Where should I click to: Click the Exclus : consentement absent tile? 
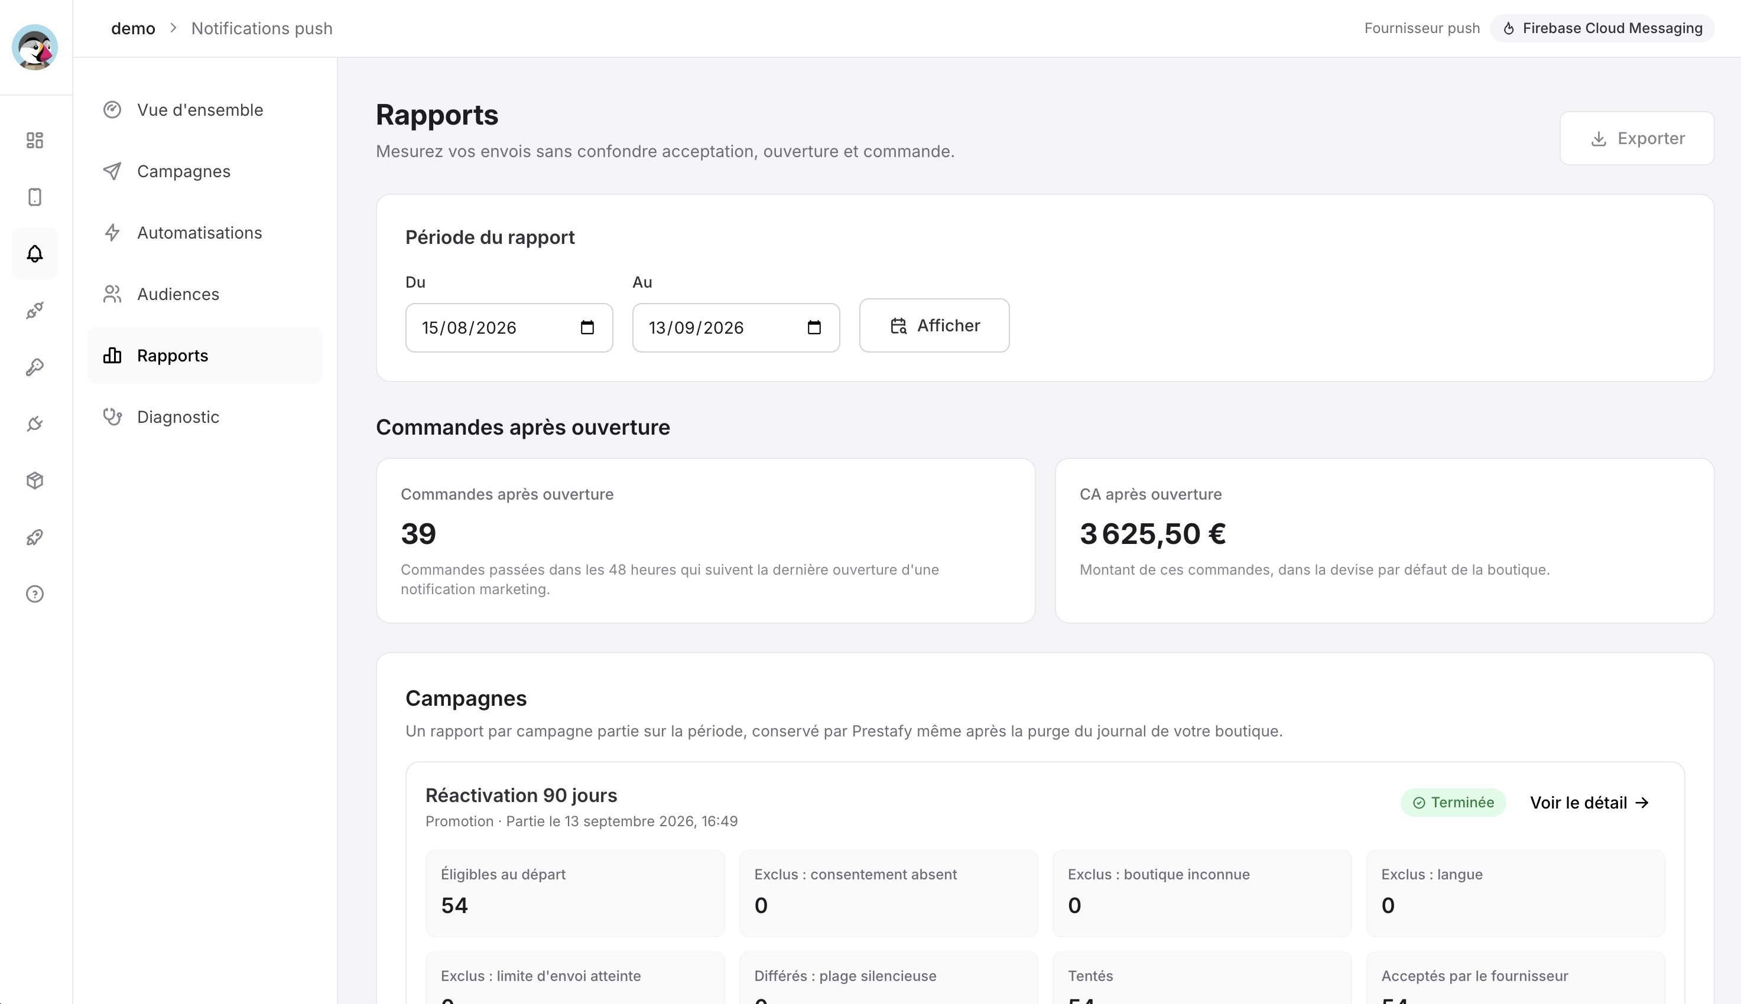[x=888, y=893]
